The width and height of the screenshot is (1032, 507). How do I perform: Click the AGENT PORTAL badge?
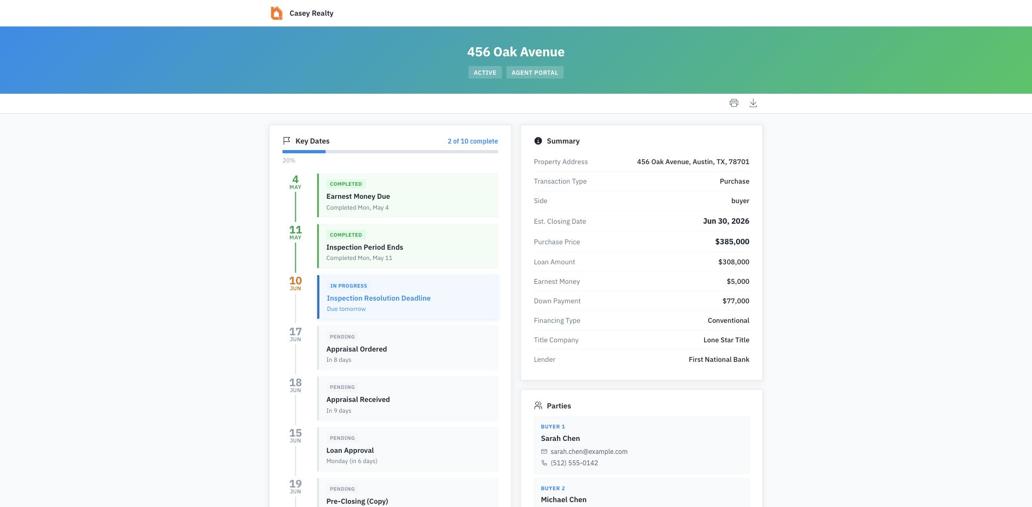[x=535, y=73]
